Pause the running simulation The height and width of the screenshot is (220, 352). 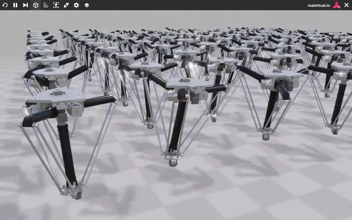tap(15, 5)
